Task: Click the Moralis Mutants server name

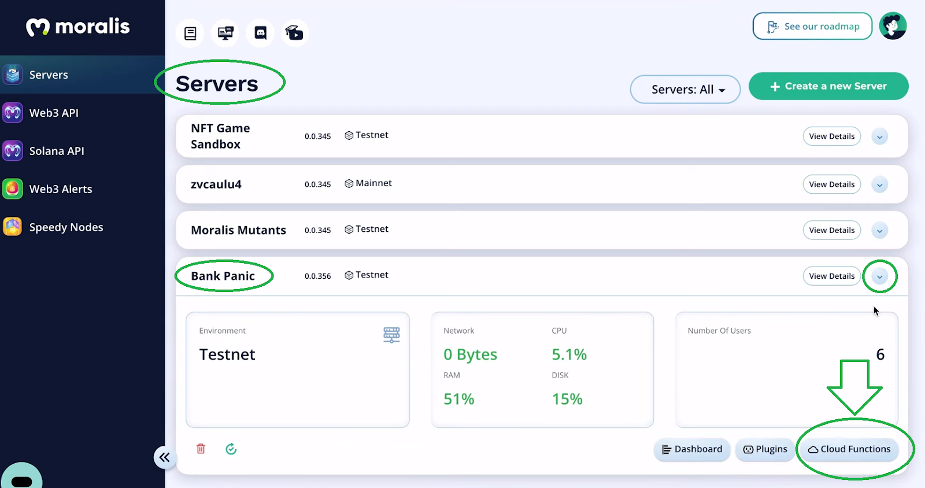Action: [238, 230]
